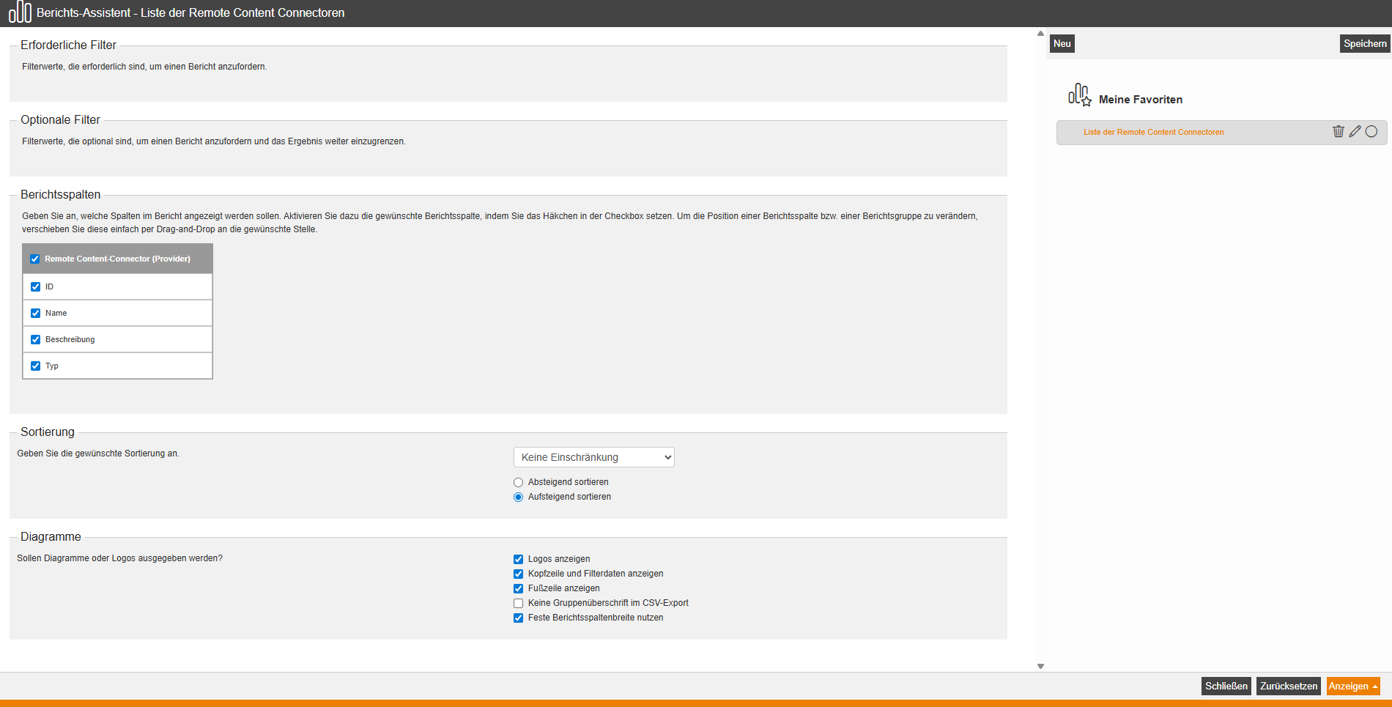Screen dimensions: 1392x707
Task: Delete the favorite using the trash icon
Action: point(1338,132)
